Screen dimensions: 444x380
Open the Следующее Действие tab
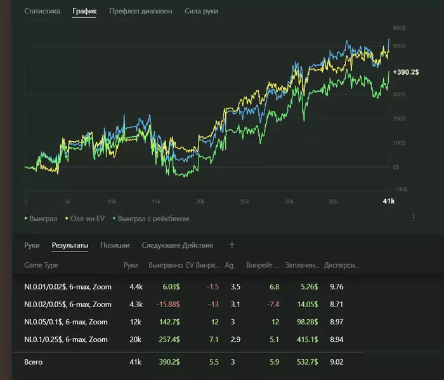(177, 245)
